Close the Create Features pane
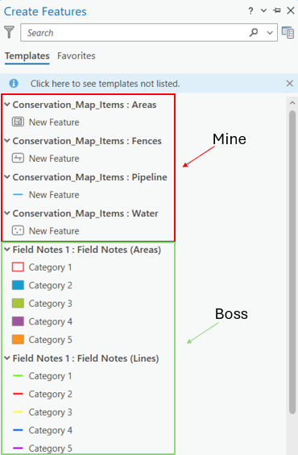Image resolution: width=298 pixels, height=455 pixels. [x=291, y=10]
